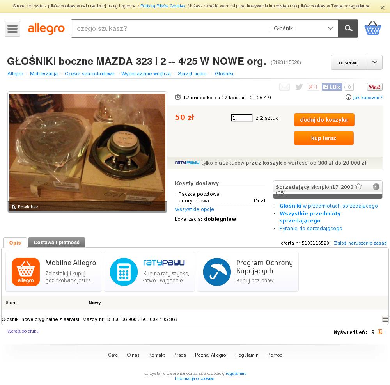Open the arrow next to obserwuj

pyautogui.click(x=374, y=62)
